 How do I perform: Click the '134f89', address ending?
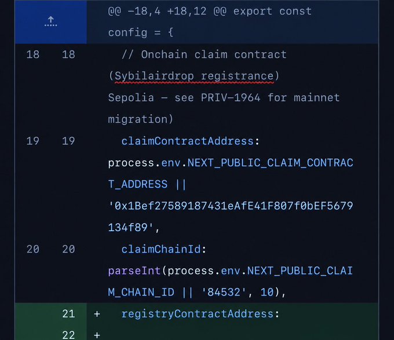click(x=134, y=228)
